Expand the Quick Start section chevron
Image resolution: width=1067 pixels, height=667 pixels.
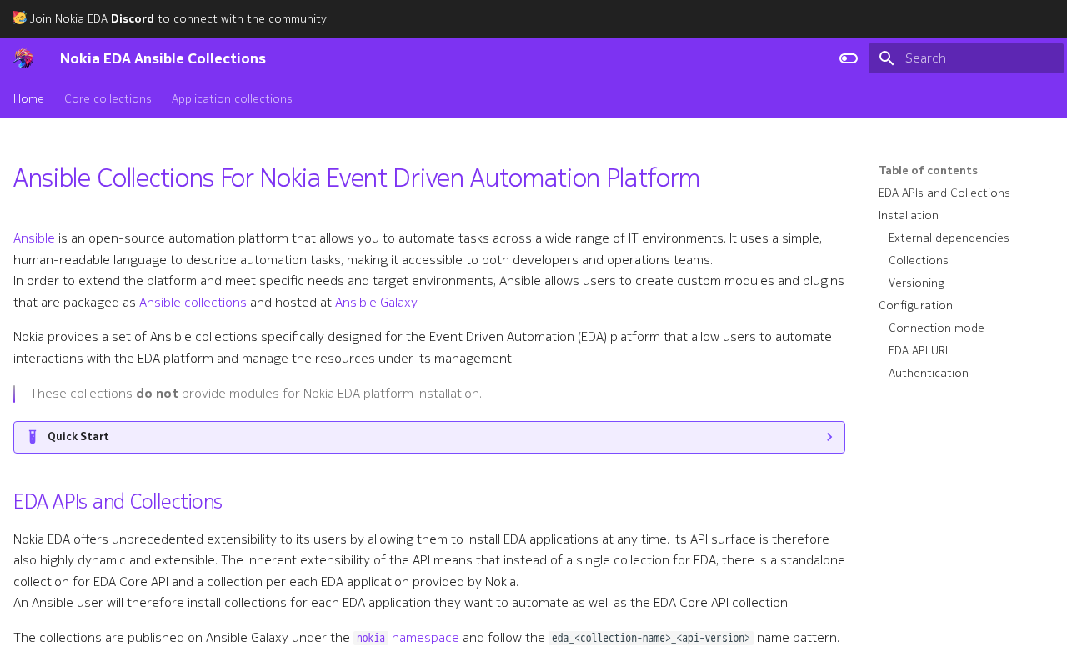pyautogui.click(x=829, y=437)
